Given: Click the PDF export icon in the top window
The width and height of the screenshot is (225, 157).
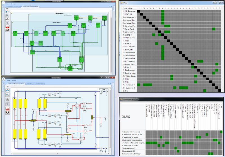Looking at the screenshot, I should point(7,26).
